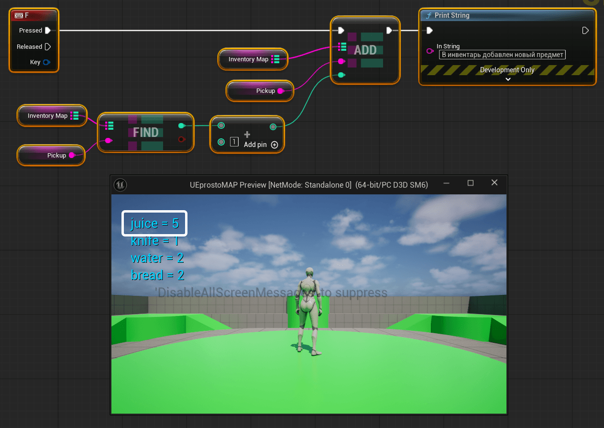604x428 pixels.
Task: Click the Inventory Map output pin near ADD
Action: click(x=275, y=59)
